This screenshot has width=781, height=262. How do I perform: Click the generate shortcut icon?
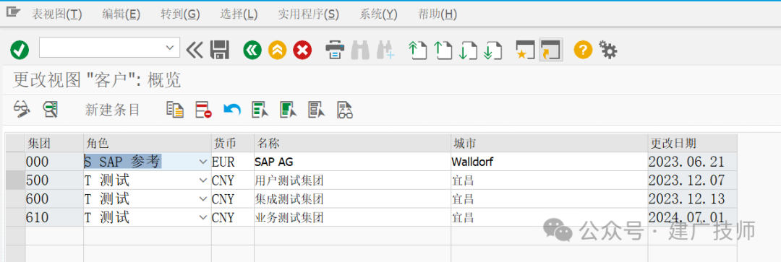coord(551,50)
